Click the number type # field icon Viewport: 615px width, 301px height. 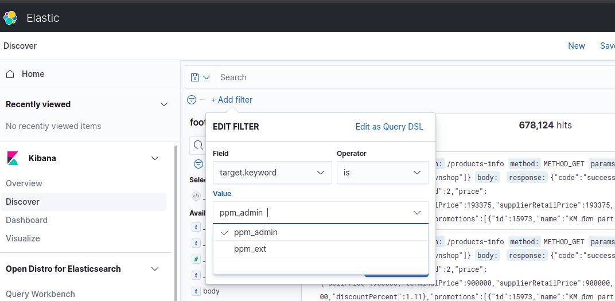click(x=196, y=259)
